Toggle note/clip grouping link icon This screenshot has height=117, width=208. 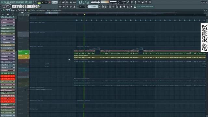pos(71,6)
